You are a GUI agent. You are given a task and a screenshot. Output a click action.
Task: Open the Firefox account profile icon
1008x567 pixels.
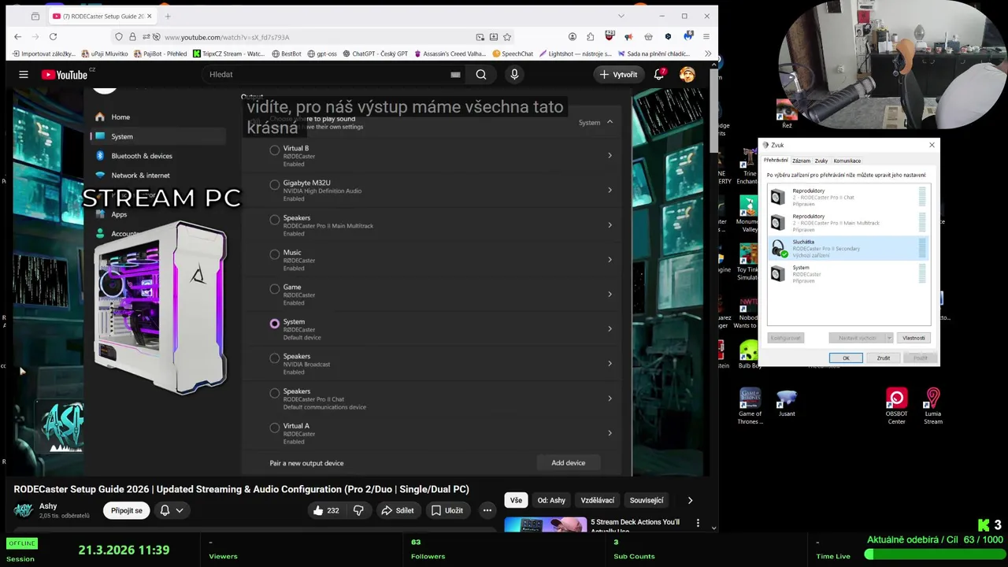(x=573, y=37)
